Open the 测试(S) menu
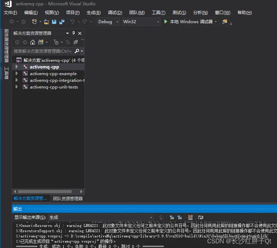Image resolution: width=277 pixels, height=248 pixels. [179, 12]
